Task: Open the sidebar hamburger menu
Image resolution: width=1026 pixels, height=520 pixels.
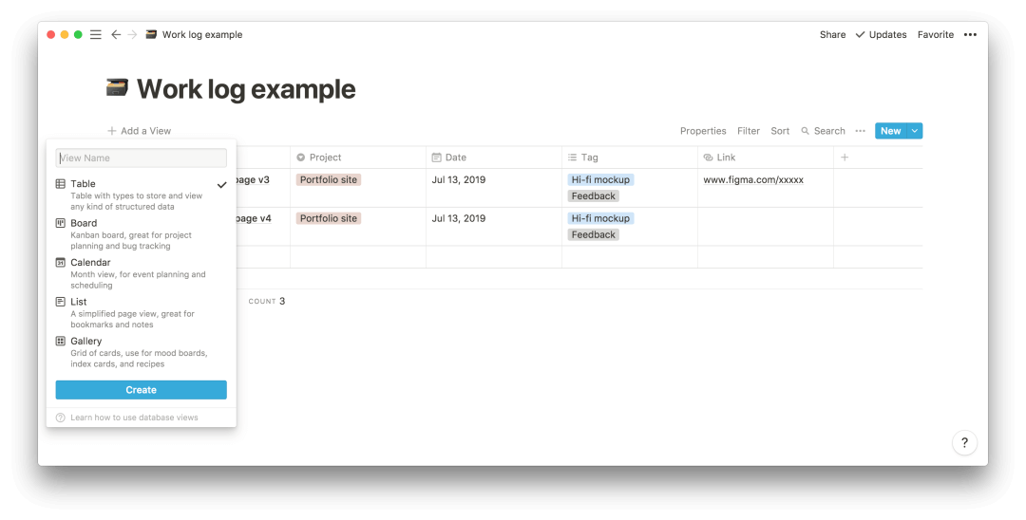Action: [96, 34]
